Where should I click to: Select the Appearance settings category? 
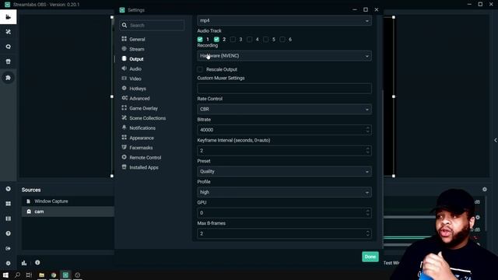tap(142, 138)
